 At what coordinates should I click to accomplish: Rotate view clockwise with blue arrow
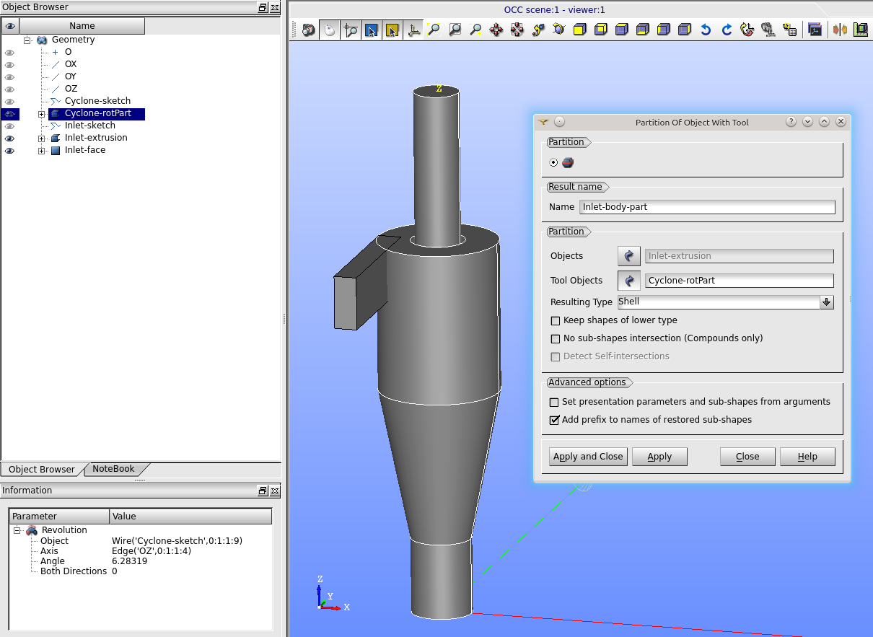point(727,30)
